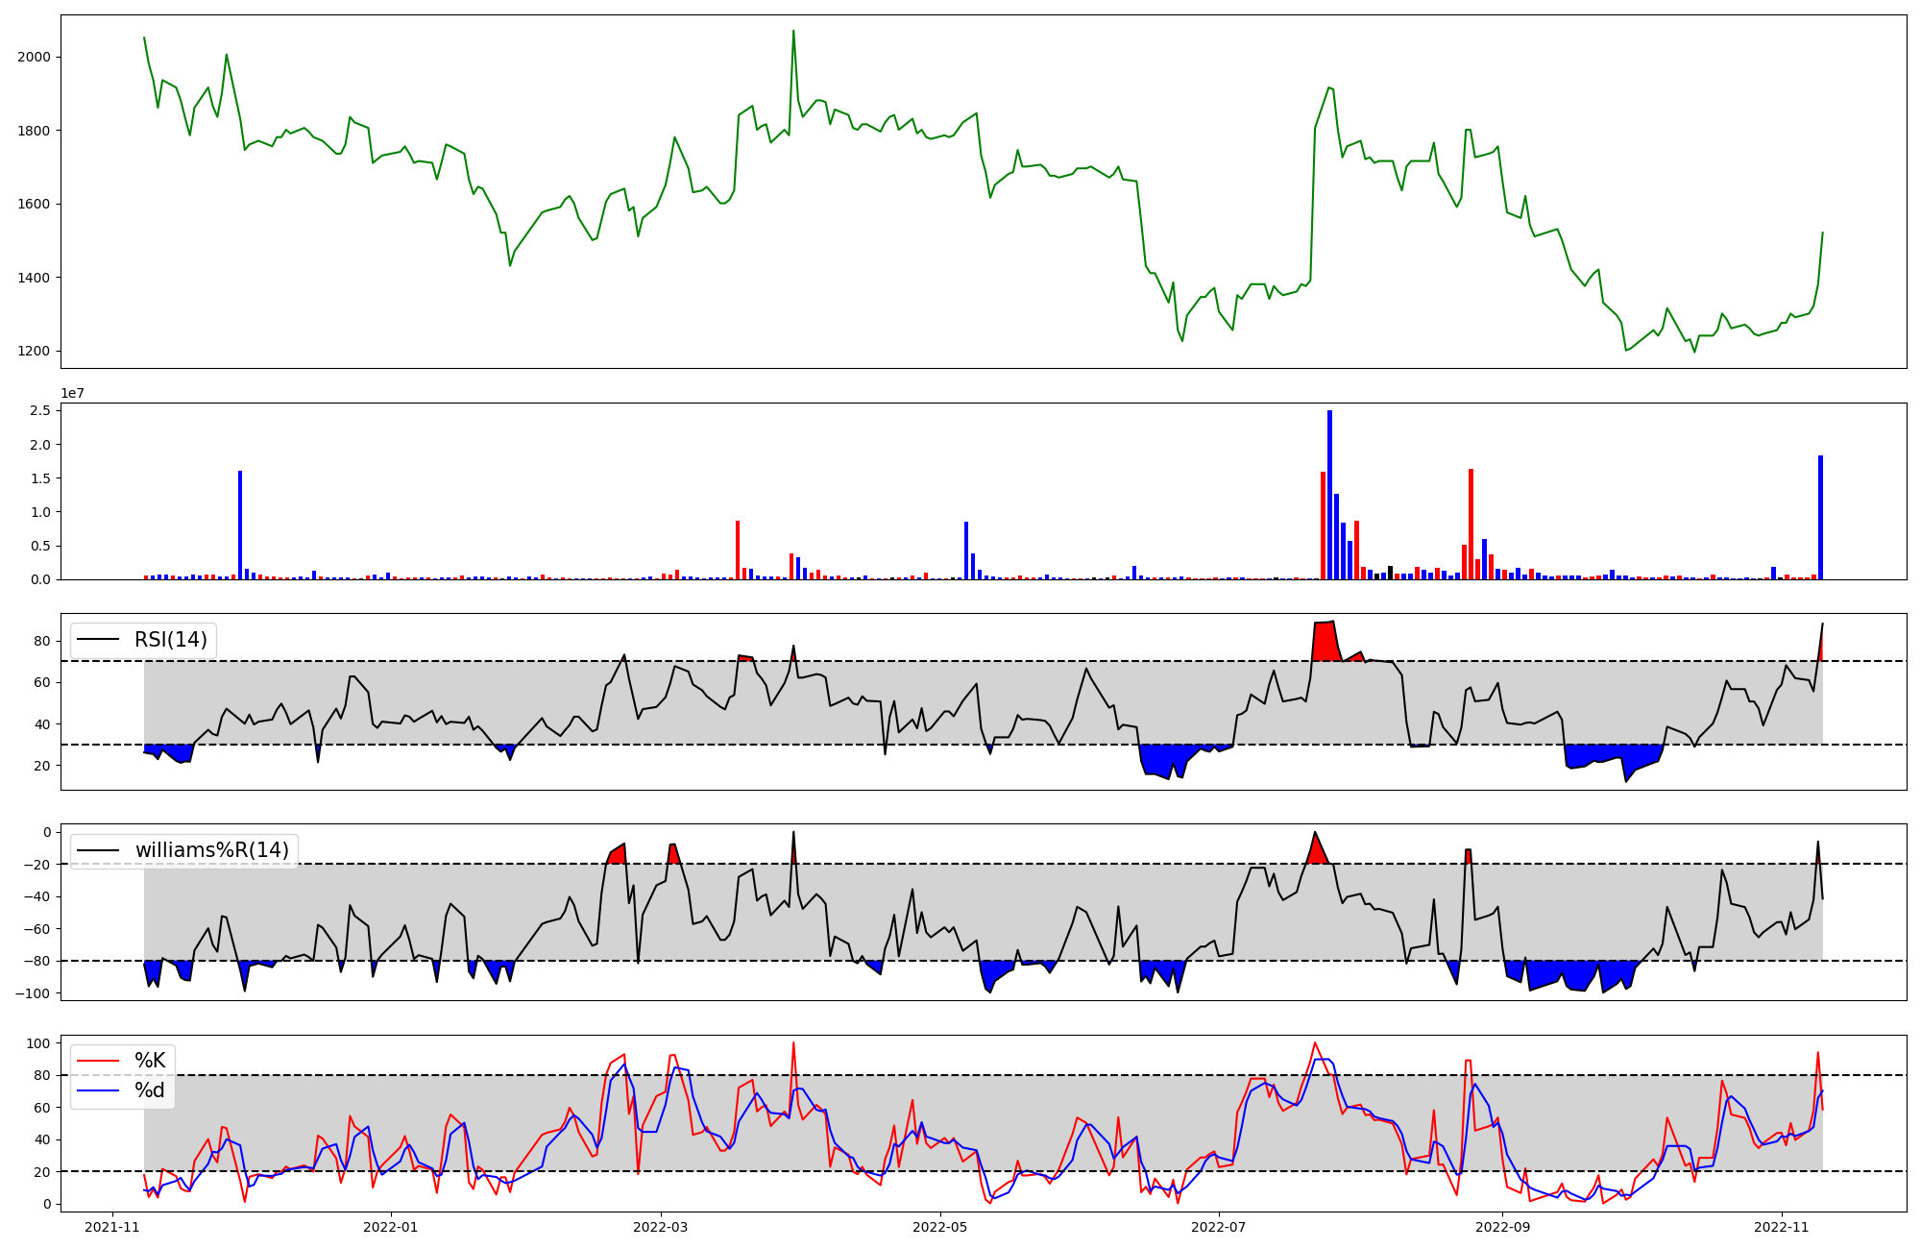Click the 2022-11 x-axis date label
Viewport: 1921px width, 1249px height.
[x=1782, y=1227]
